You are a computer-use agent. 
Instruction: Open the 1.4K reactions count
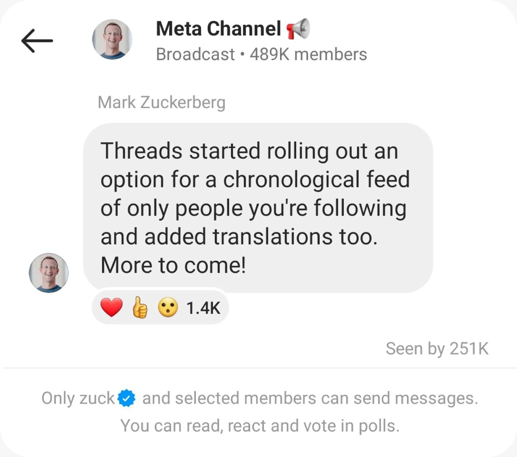coord(203,308)
